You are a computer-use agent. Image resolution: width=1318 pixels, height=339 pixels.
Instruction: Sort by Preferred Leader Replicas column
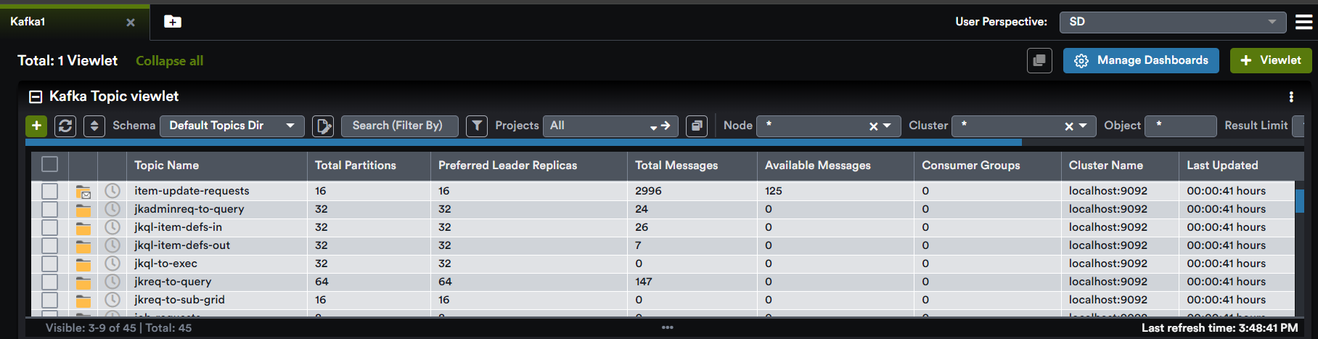point(507,166)
